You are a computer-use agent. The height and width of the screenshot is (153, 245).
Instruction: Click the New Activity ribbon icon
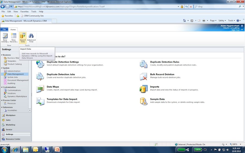pyautogui.click(x=5, y=36)
